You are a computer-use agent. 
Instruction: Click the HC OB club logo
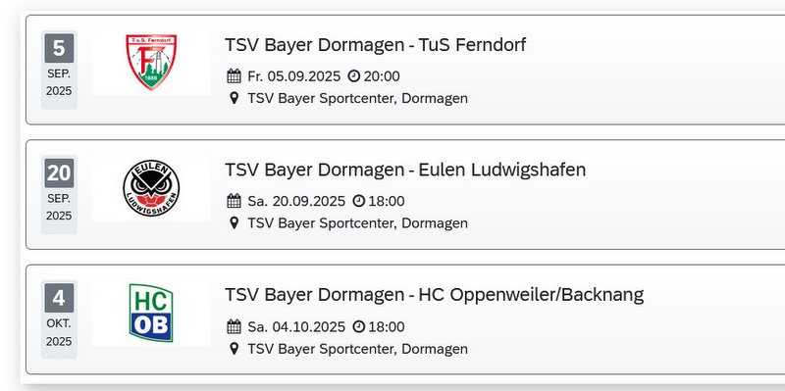point(151,313)
